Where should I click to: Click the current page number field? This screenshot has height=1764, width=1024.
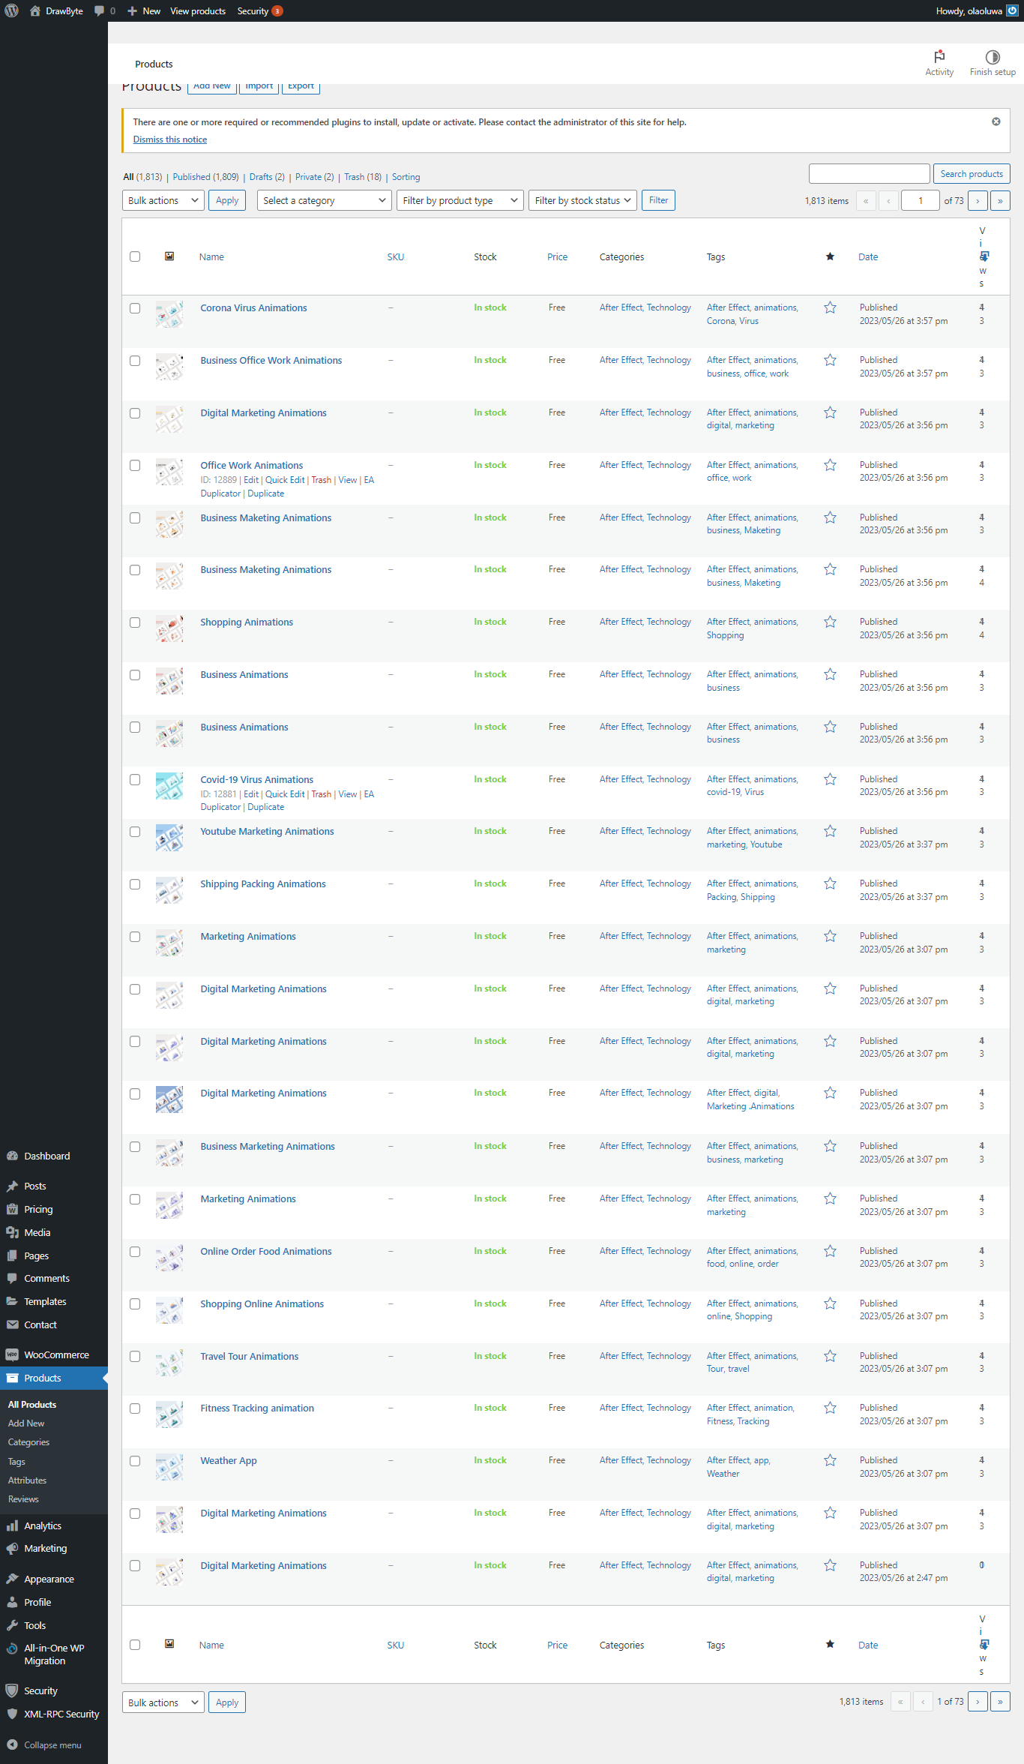point(920,201)
